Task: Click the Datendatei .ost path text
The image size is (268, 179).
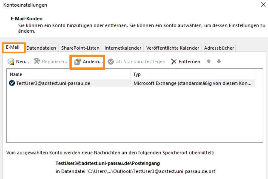Action: click(x=136, y=171)
